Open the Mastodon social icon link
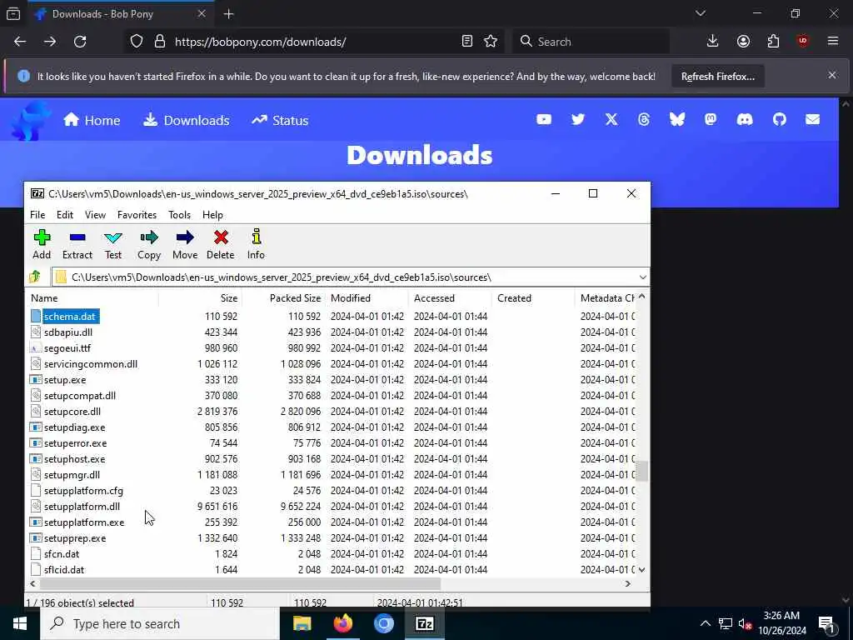 click(x=711, y=119)
